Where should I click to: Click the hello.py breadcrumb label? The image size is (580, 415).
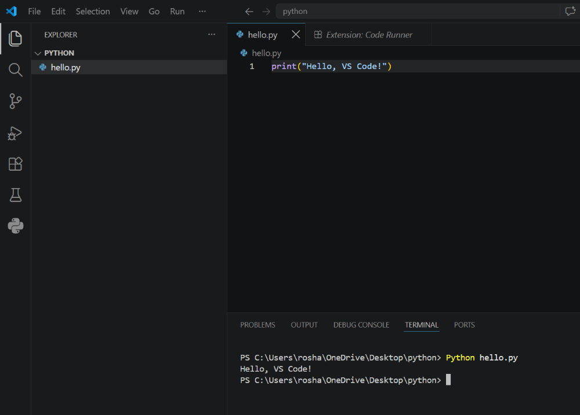tap(266, 53)
